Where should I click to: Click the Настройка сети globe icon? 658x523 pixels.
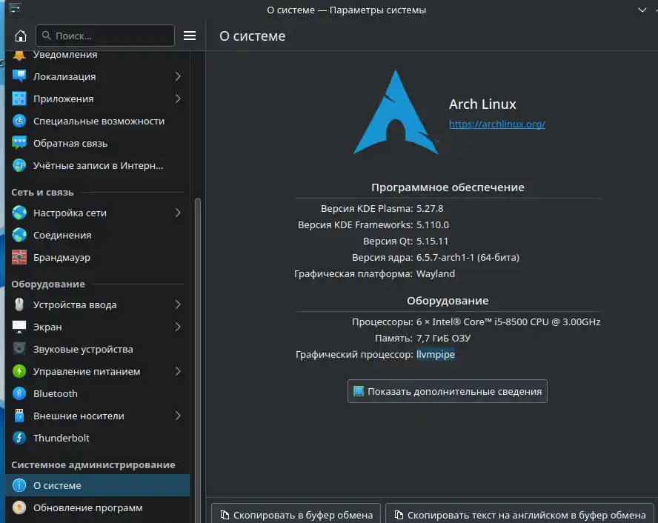[19, 213]
